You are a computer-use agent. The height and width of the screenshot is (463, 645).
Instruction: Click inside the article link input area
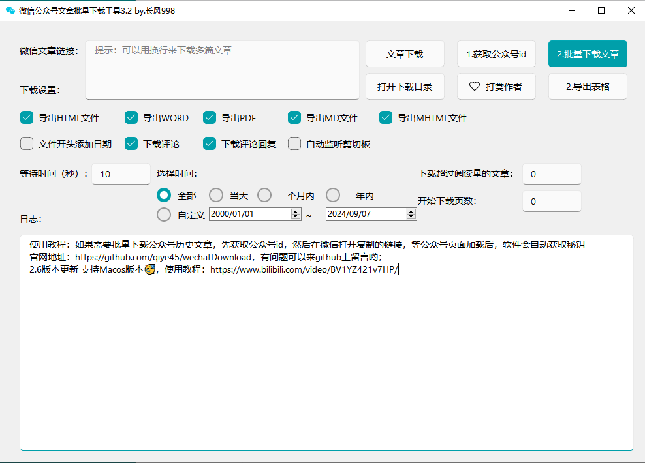click(x=222, y=68)
